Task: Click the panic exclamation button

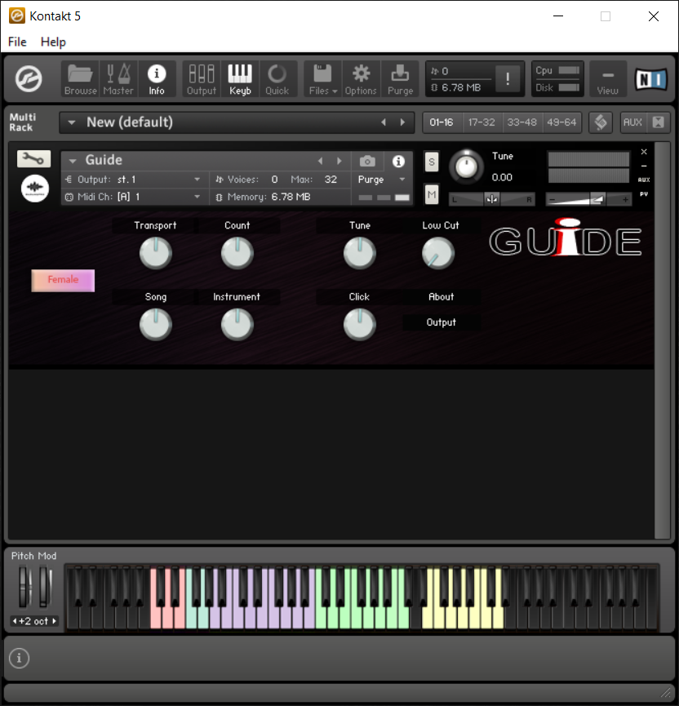Action: pos(508,79)
